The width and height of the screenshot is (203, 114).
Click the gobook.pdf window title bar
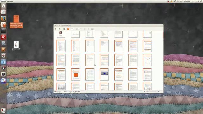[x=108, y=26]
